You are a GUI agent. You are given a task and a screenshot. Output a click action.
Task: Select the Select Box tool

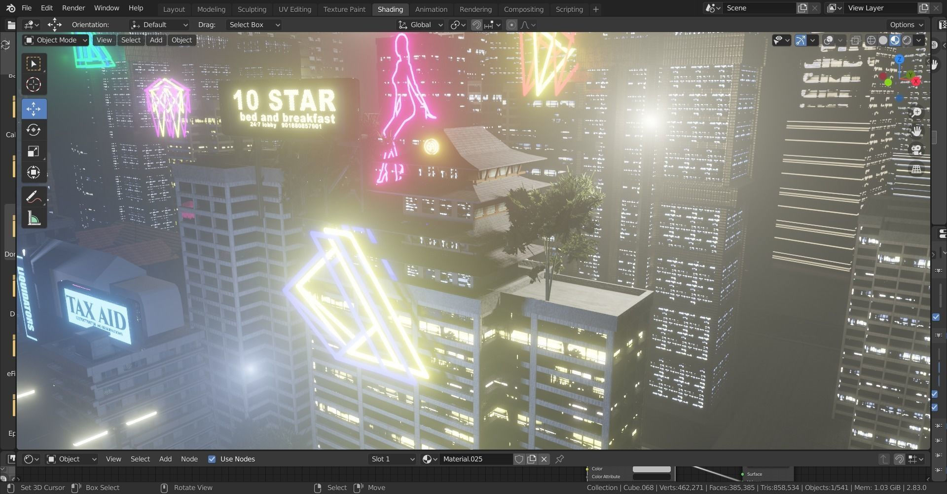click(34, 64)
